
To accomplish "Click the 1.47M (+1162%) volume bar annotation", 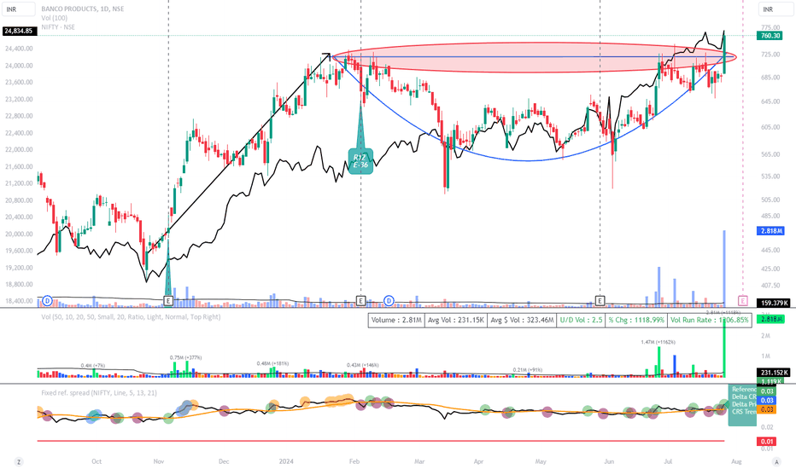I will (658, 342).
